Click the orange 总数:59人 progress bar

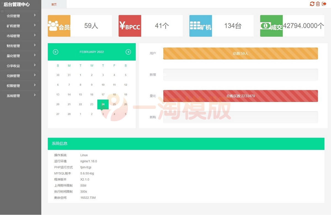click(240, 53)
